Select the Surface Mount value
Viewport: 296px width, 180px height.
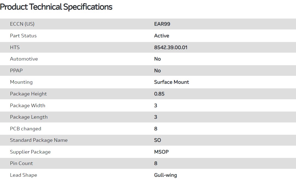[x=171, y=82]
